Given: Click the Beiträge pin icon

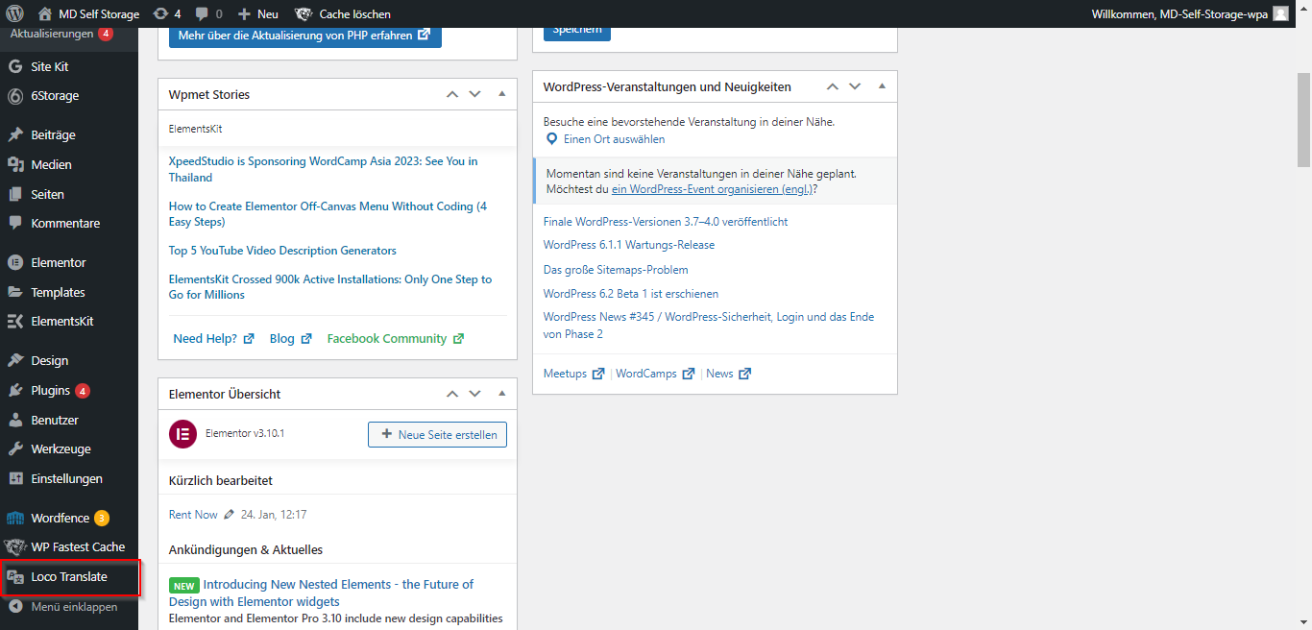Looking at the screenshot, I should pos(15,134).
